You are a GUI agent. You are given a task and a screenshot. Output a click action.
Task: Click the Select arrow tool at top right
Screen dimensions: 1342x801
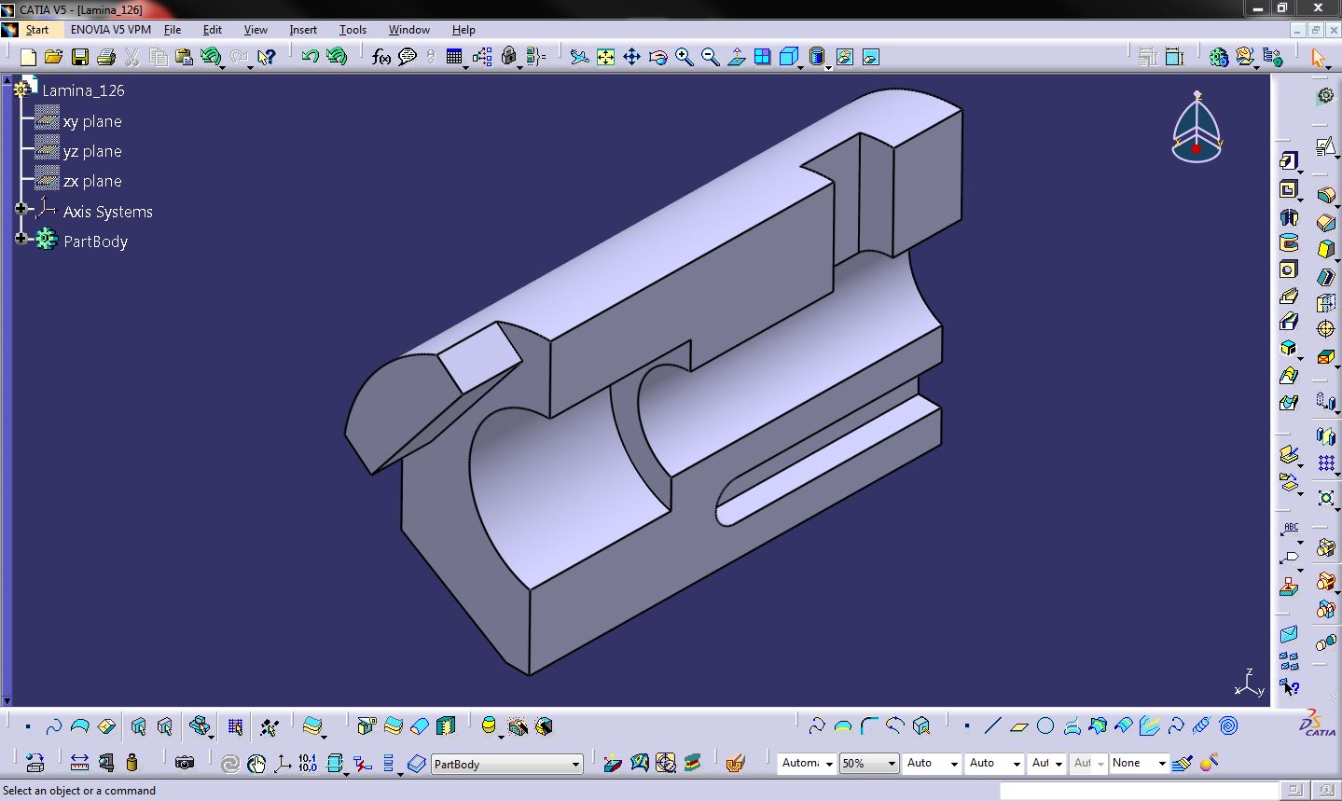click(1318, 57)
